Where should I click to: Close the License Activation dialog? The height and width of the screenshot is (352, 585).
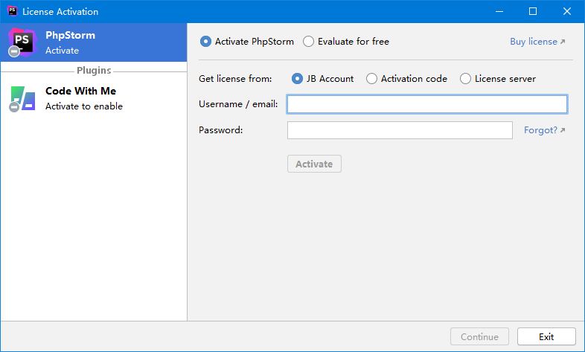(x=567, y=11)
